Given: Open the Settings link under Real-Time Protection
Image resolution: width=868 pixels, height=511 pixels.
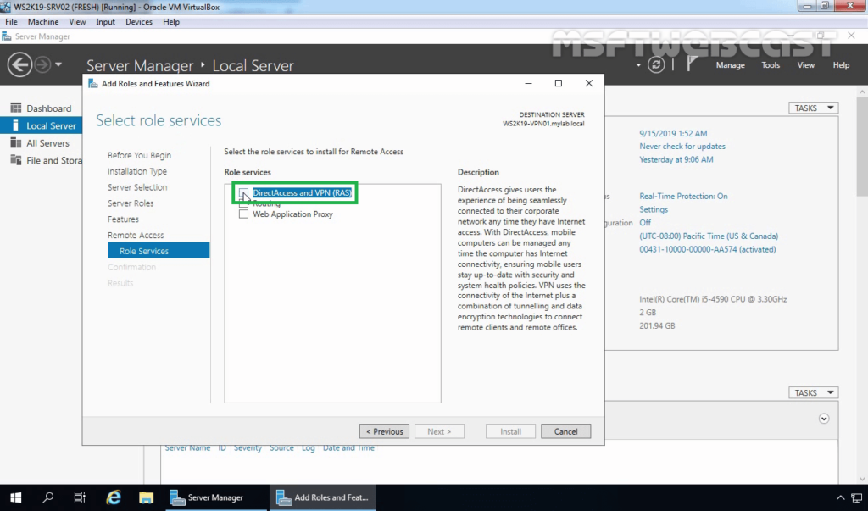Looking at the screenshot, I should 654,209.
